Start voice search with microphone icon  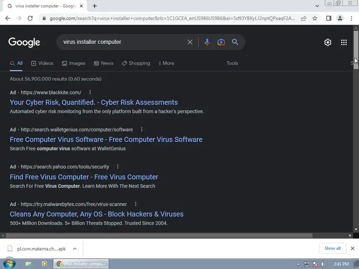click(x=207, y=42)
